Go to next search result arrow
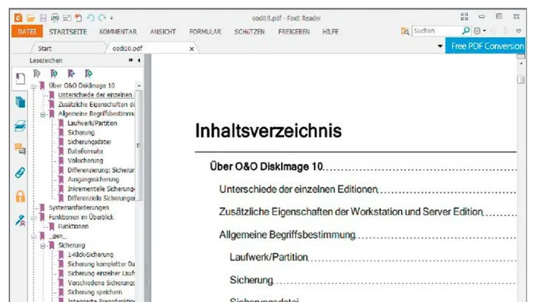 tap(506, 31)
